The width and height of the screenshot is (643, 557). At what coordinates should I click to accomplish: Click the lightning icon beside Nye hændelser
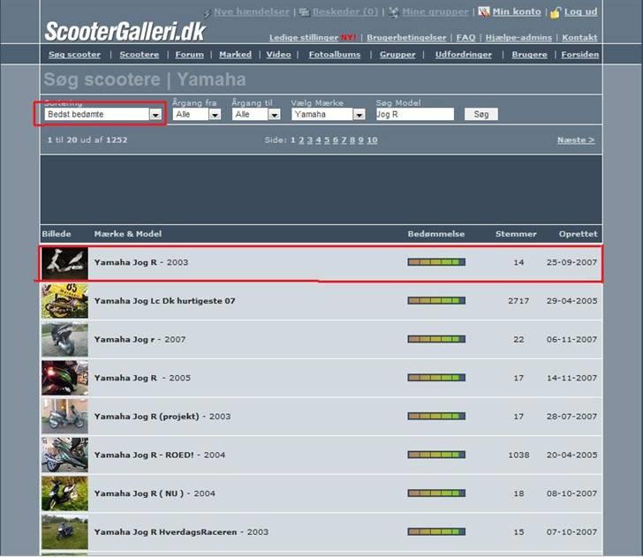pyautogui.click(x=207, y=12)
